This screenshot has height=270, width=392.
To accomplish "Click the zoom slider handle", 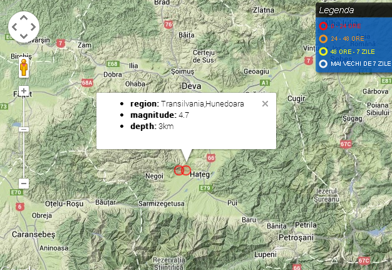I will [x=24, y=129].
